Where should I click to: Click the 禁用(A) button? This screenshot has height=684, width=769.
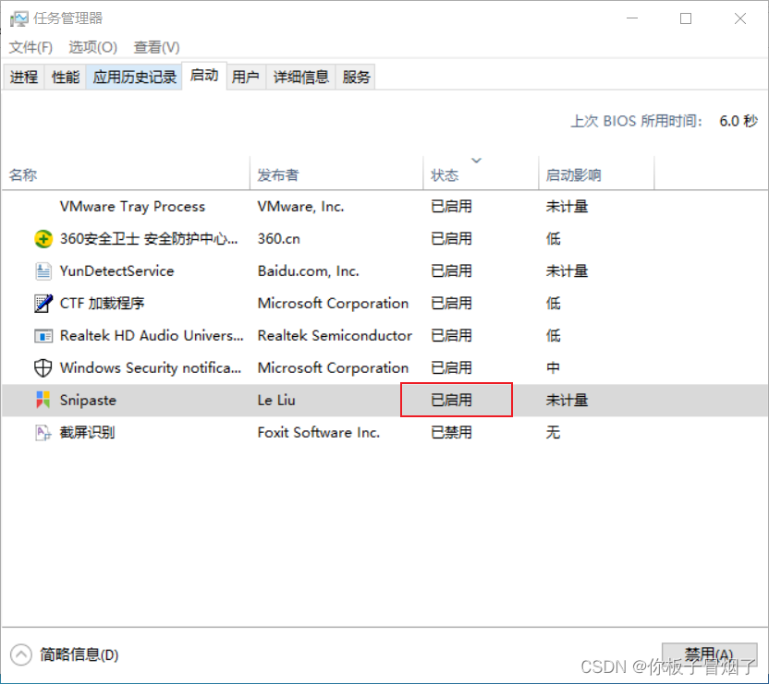point(709,654)
